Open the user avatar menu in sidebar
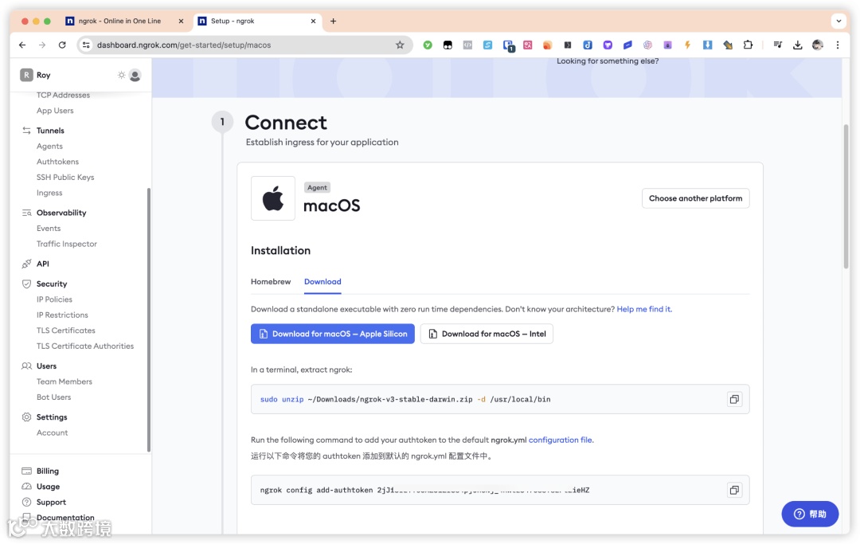The image size is (860, 544). 135,75
